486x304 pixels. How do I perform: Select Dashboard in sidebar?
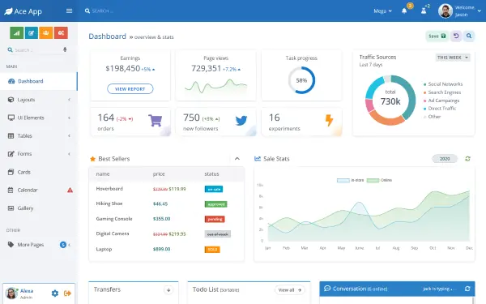(x=38, y=81)
